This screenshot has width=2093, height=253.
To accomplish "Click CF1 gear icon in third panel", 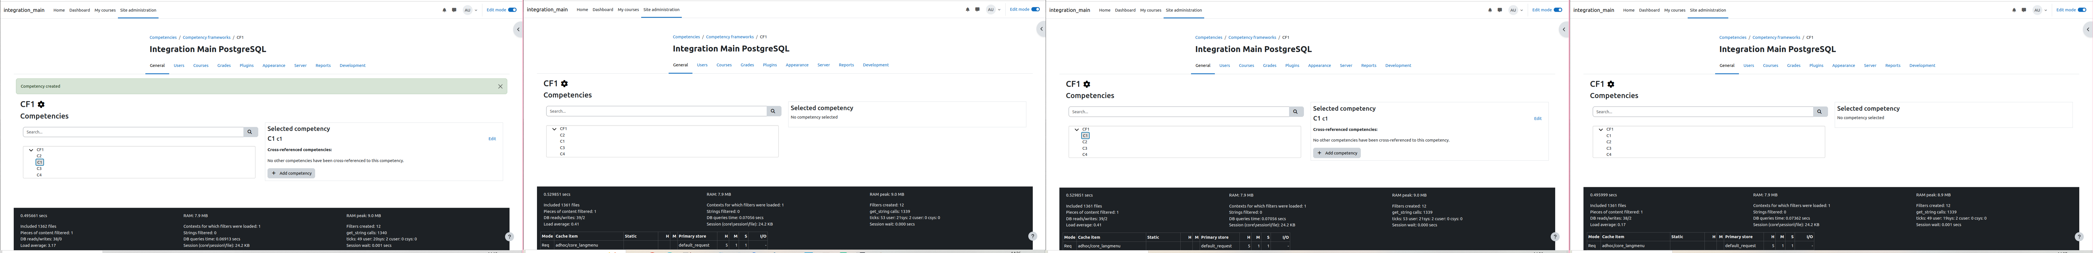I will (x=1087, y=84).
